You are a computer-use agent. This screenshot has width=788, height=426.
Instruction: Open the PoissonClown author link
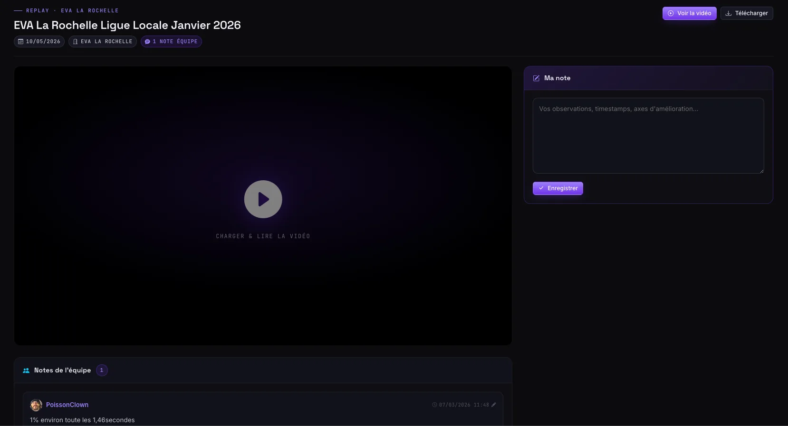click(x=67, y=405)
